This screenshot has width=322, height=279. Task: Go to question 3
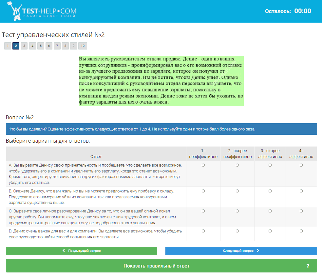[x=24, y=46]
